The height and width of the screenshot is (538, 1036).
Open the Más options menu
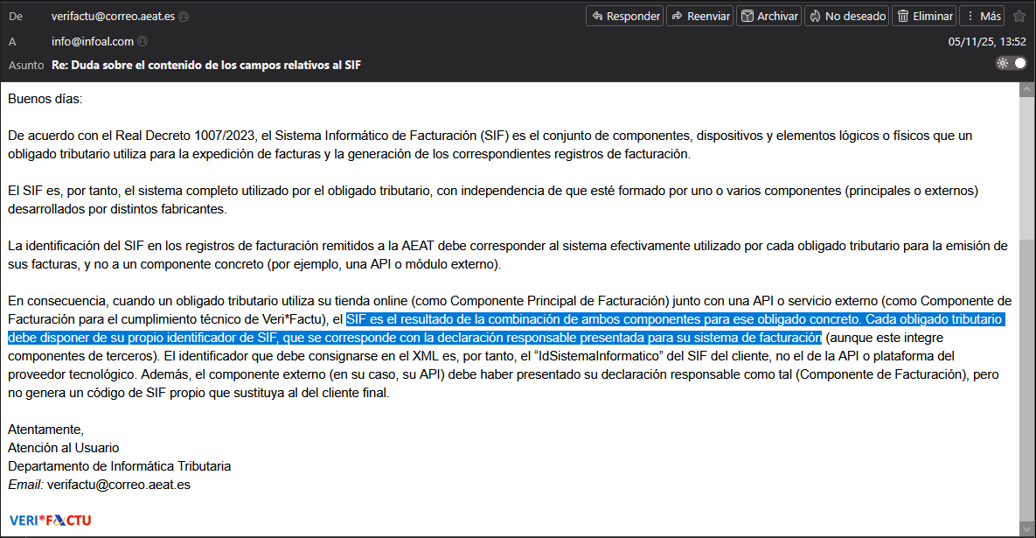982,16
